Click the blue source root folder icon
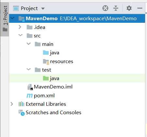This screenshot has width=147, height=137. [46, 53]
